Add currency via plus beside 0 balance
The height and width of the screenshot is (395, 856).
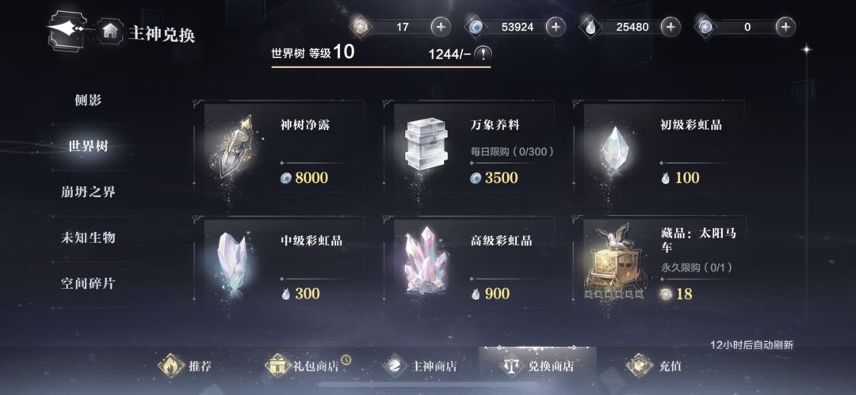pyautogui.click(x=785, y=27)
